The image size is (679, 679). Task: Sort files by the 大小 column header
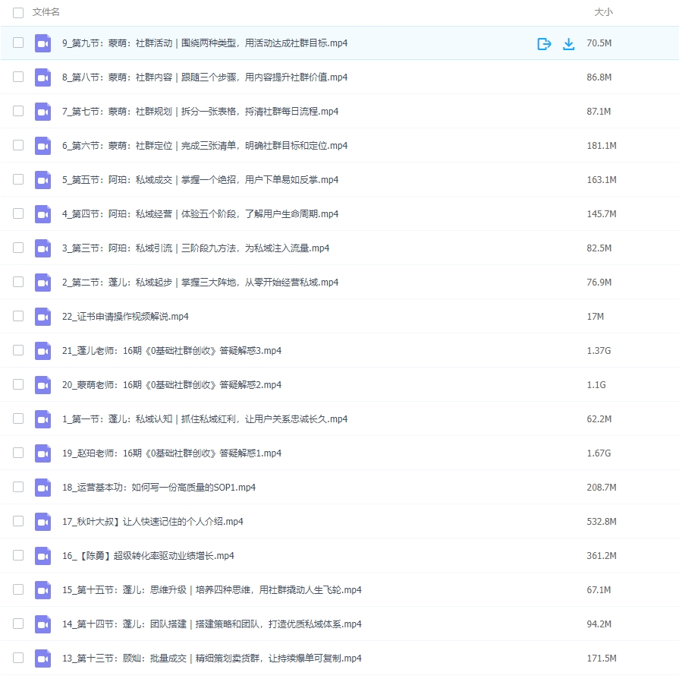coord(603,13)
